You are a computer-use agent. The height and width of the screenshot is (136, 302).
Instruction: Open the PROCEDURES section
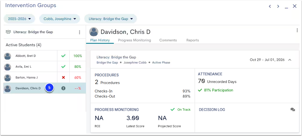pos(107,75)
